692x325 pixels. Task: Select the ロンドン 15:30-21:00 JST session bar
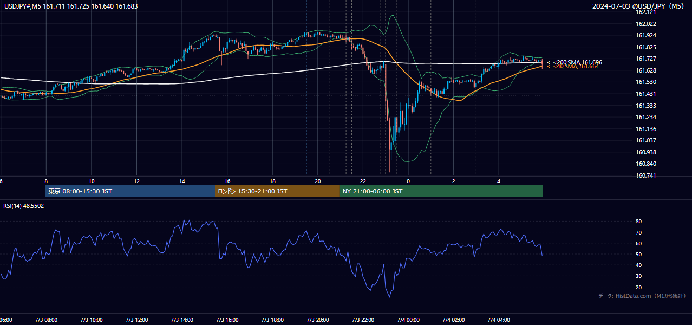(x=277, y=191)
